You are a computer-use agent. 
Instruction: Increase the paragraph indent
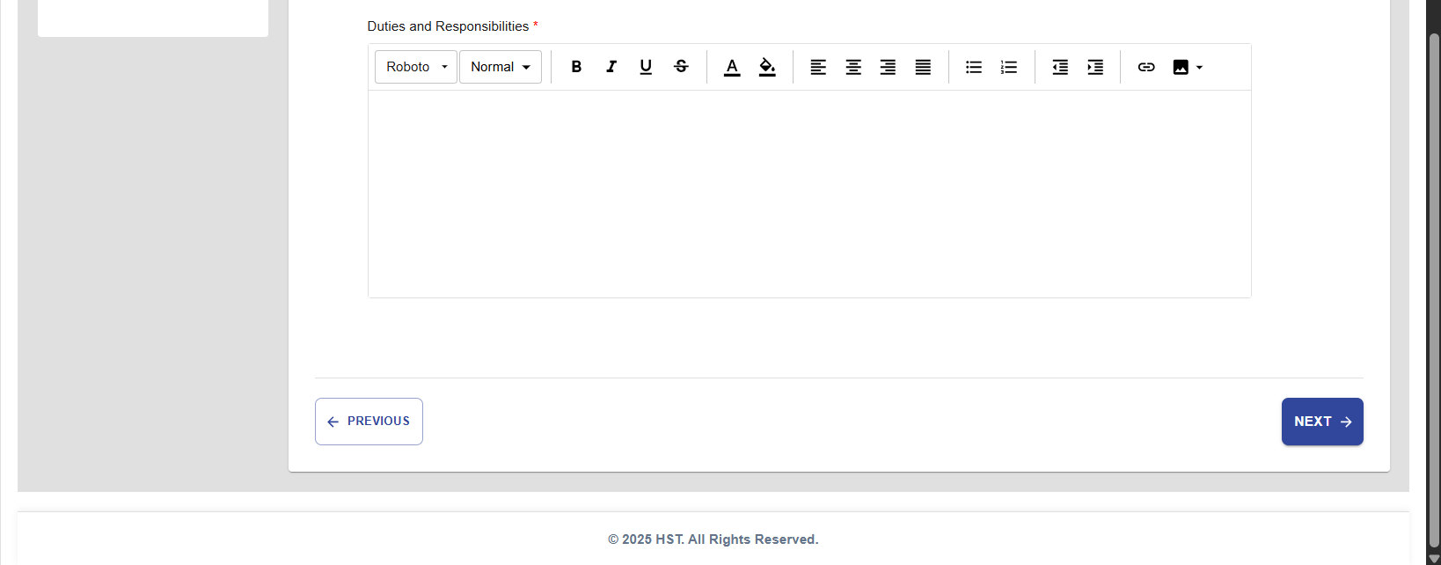coord(1095,67)
